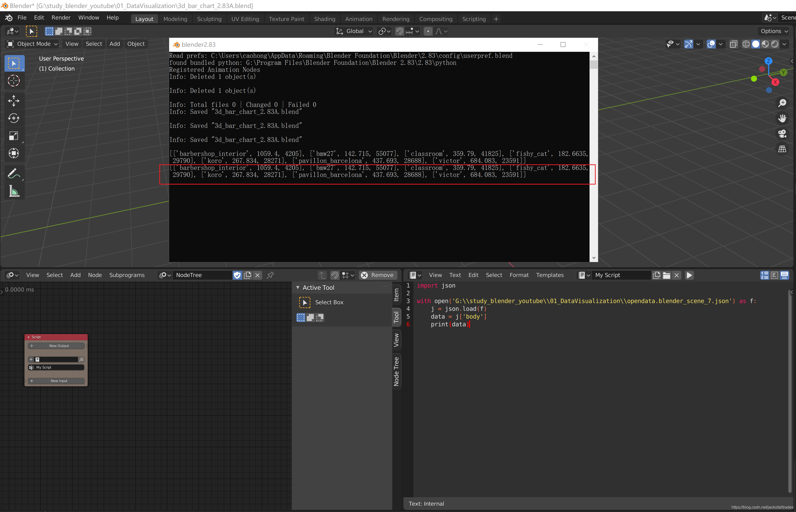Toggle orthographic grid view icon
This screenshot has height=512, width=796.
782,149
